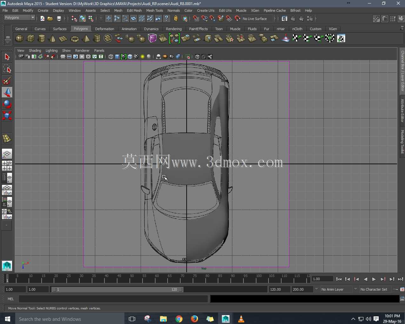Create a polygon cube from shelf
The image size is (405, 324).
[x=31, y=38]
